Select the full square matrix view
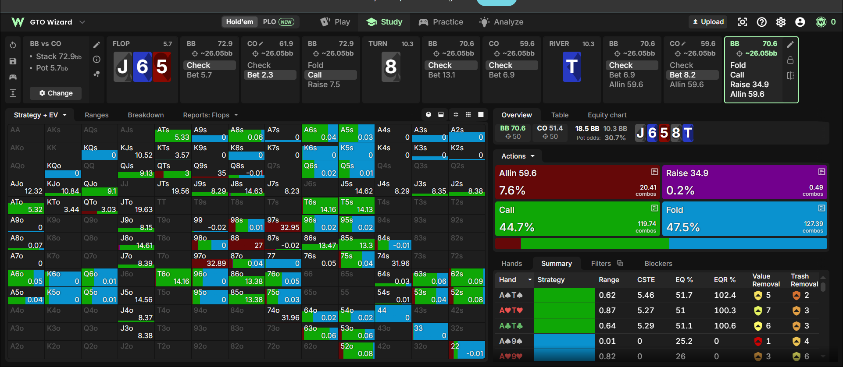This screenshot has height=367, width=843. [481, 115]
